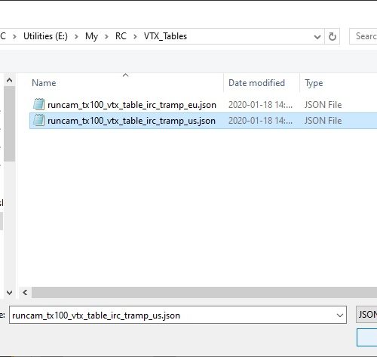Click icon of the tramp_us.json file
Screen dimensions: 377x357
click(38, 120)
